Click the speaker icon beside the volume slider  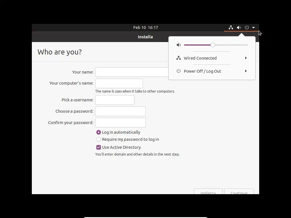click(x=179, y=45)
